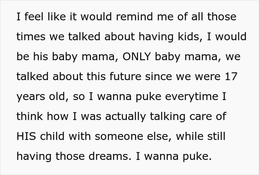Click the word "times" starting the second line
Image resolution: width=259 pixels, height=175 pixels.
click(x=31, y=37)
